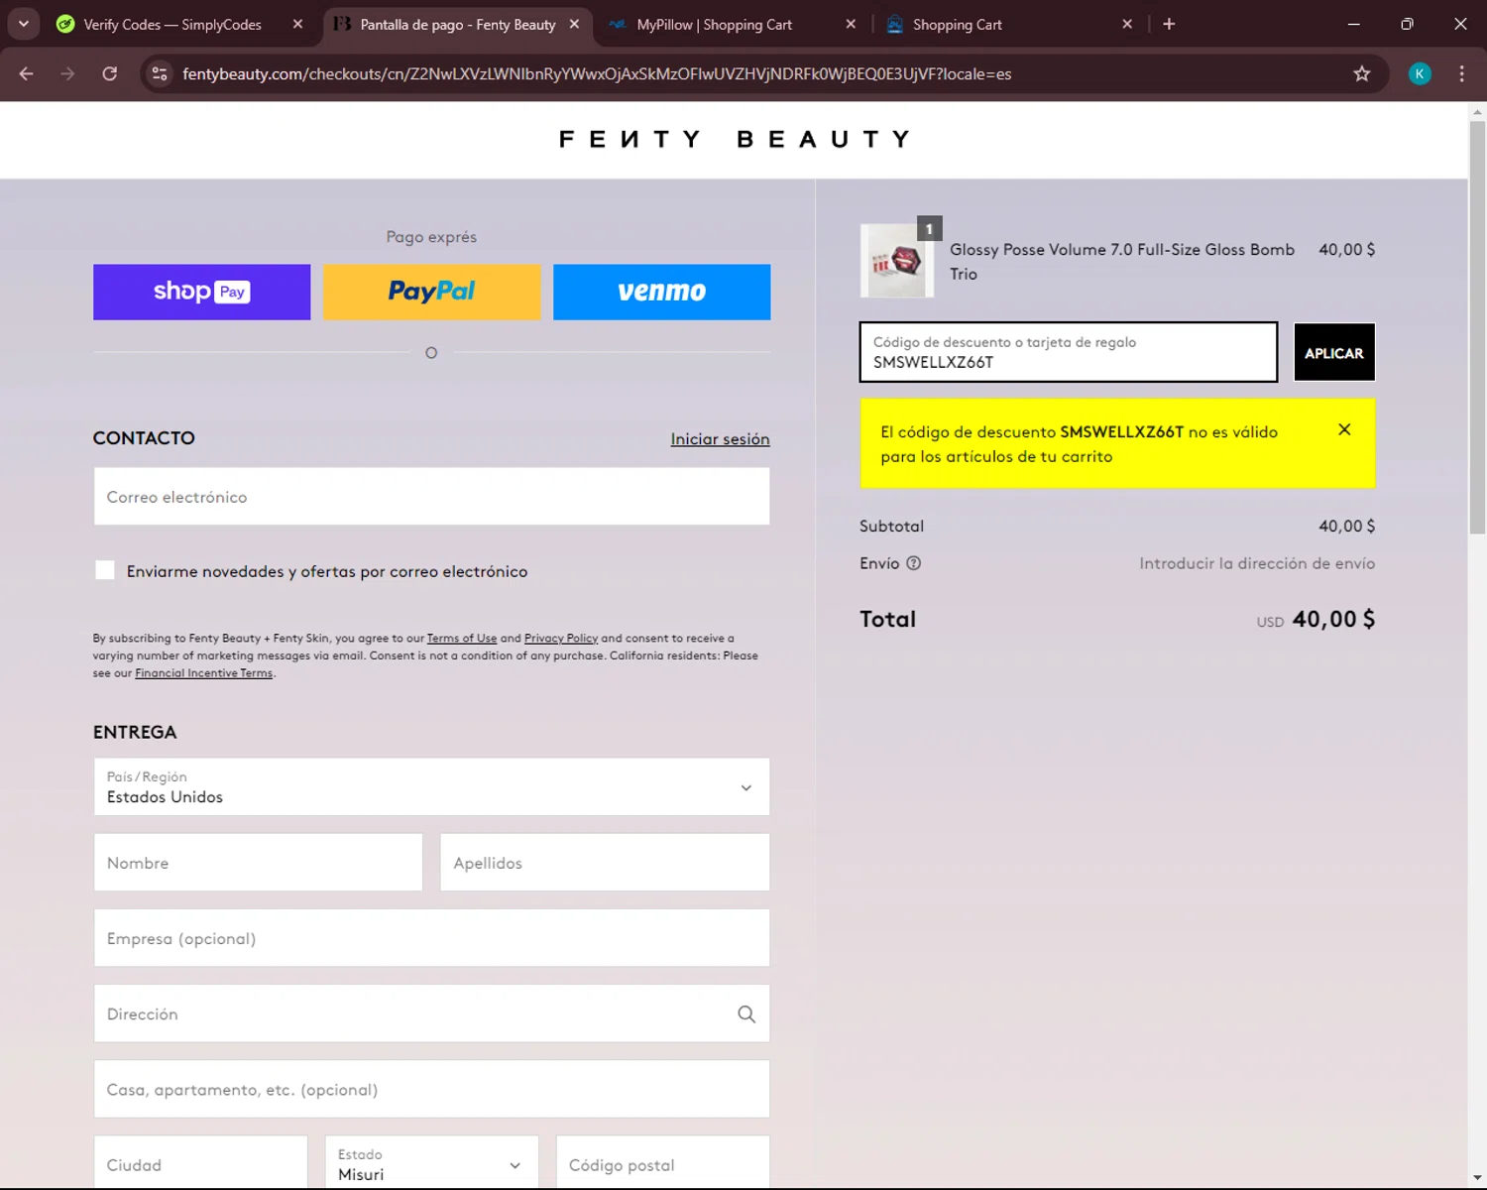Dismiss the invalid discount code message
1487x1190 pixels.
click(x=1344, y=429)
